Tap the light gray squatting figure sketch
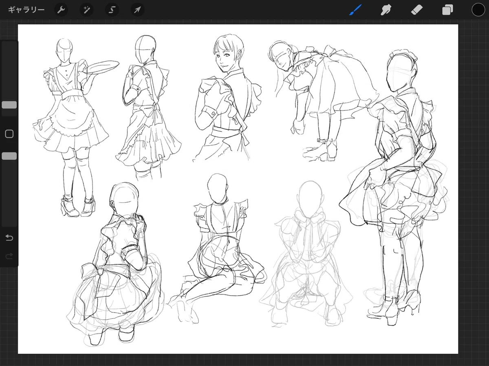Image resolution: width=489 pixels, height=366 pixels. point(306,254)
